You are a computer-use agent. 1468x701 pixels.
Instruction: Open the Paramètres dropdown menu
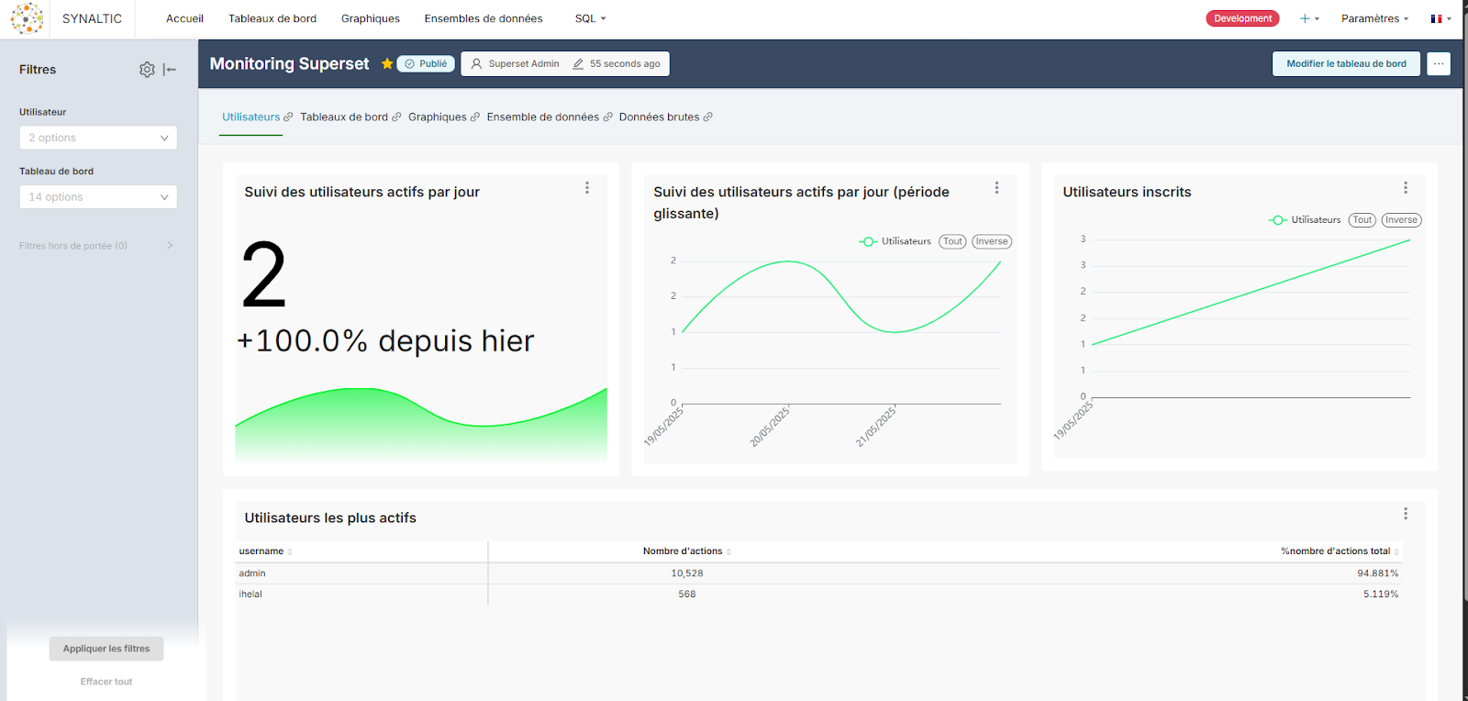tap(1374, 18)
